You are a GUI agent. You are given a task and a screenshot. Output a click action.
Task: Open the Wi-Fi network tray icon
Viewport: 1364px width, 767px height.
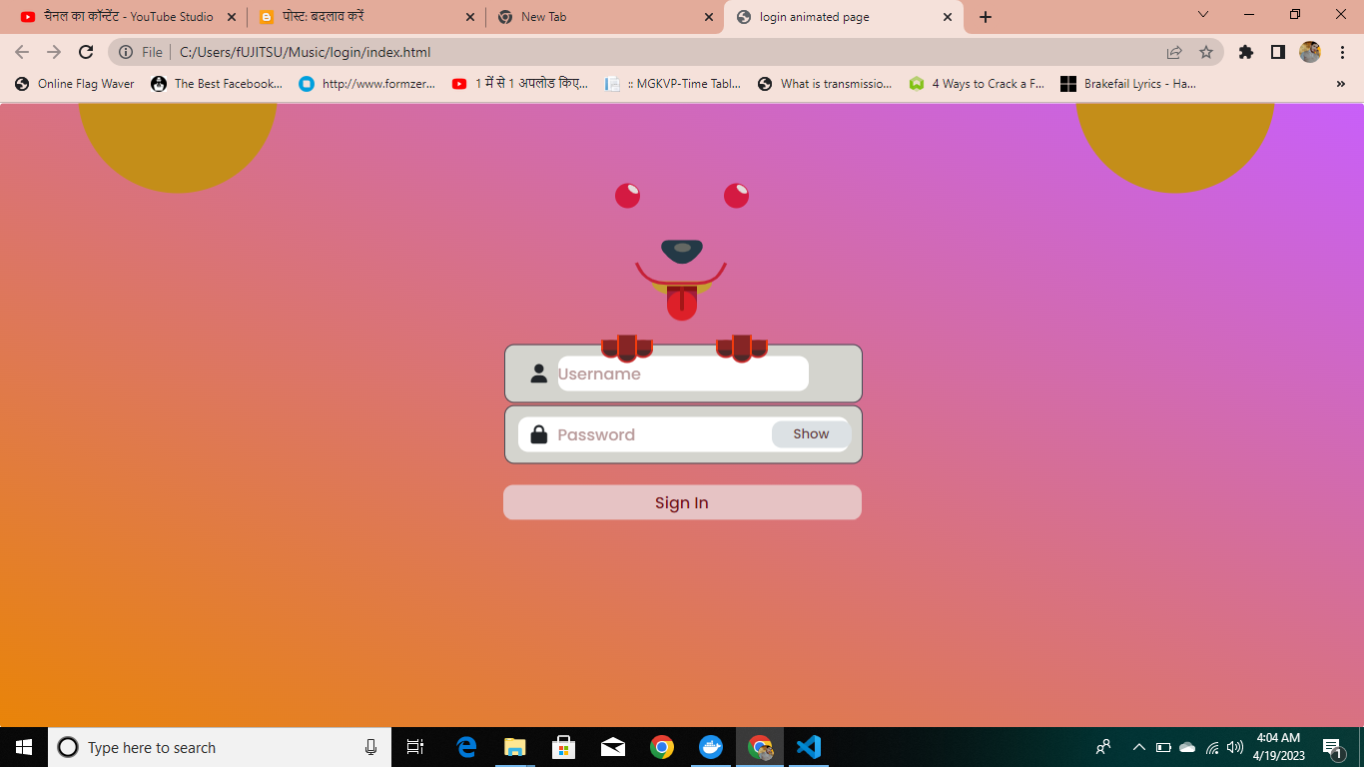click(1212, 747)
